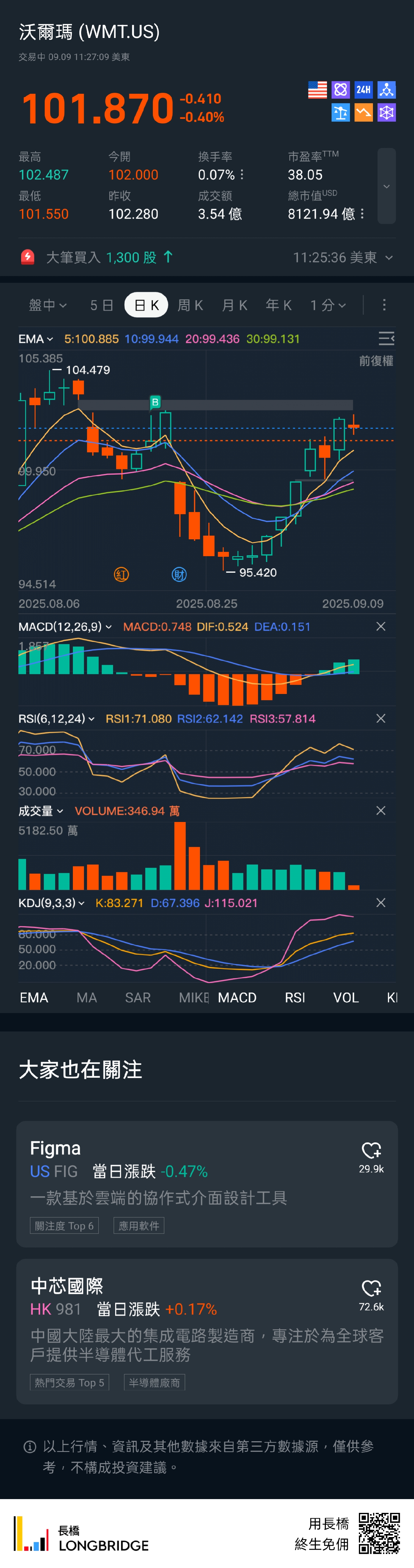Tap the US flag market icon
This screenshot has width=414, height=1568.
317,90
